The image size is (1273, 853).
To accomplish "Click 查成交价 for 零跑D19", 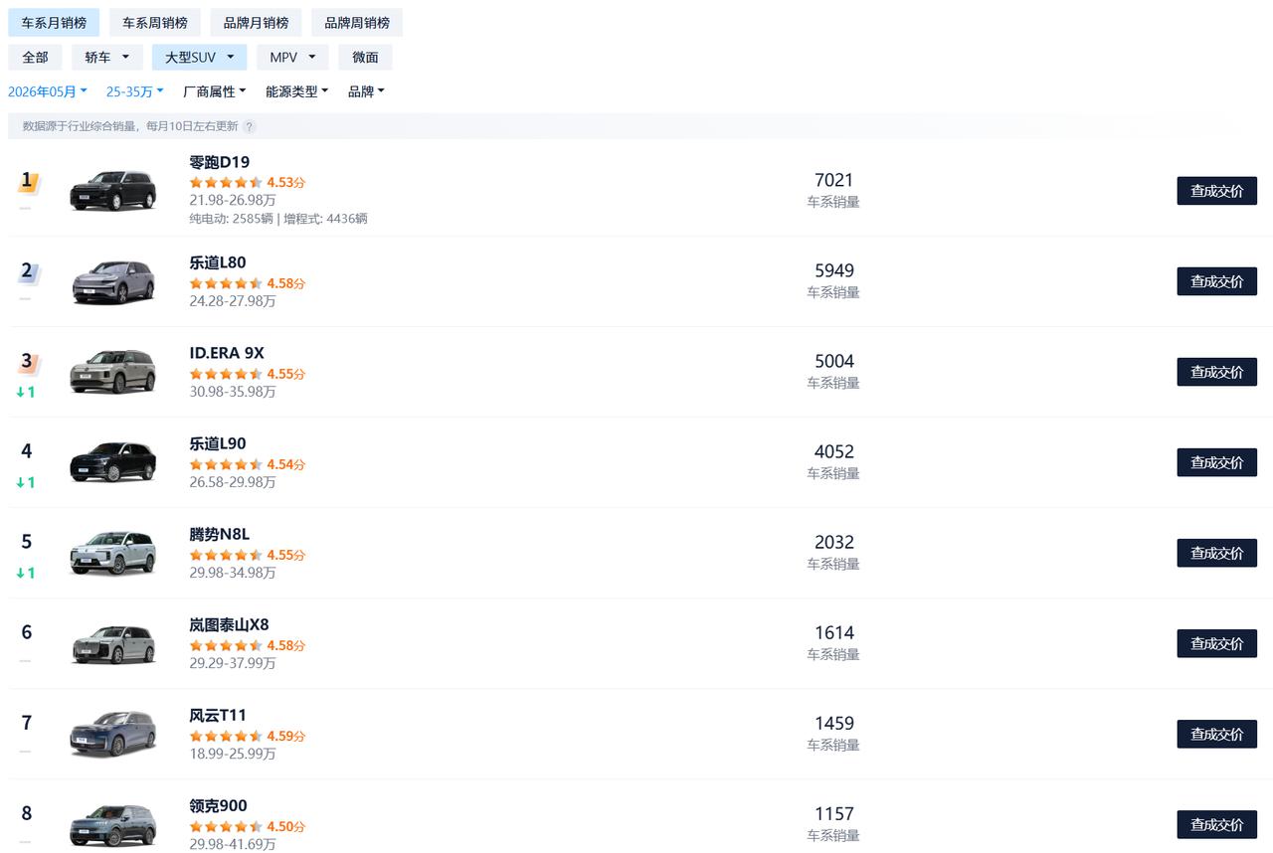I will pyautogui.click(x=1216, y=191).
